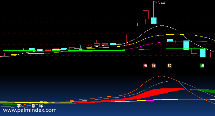Select the white T-shaped doji candle
The height and width of the screenshot is (116, 215).
[x=137, y=24]
